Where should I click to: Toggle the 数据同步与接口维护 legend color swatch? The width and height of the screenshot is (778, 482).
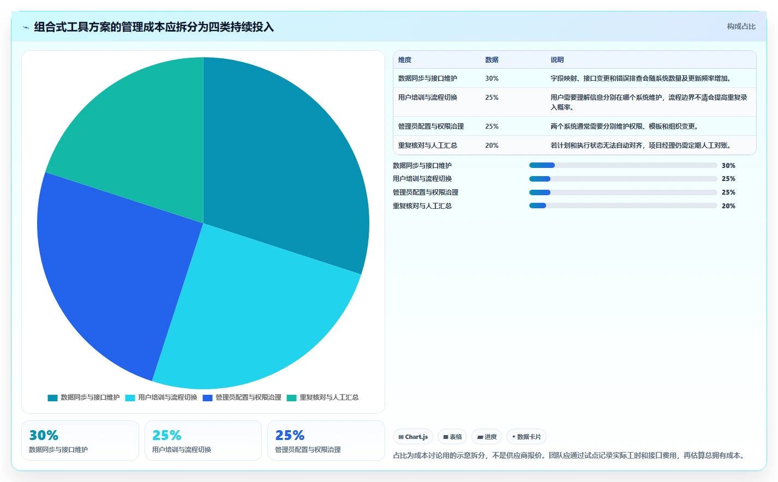pos(52,397)
